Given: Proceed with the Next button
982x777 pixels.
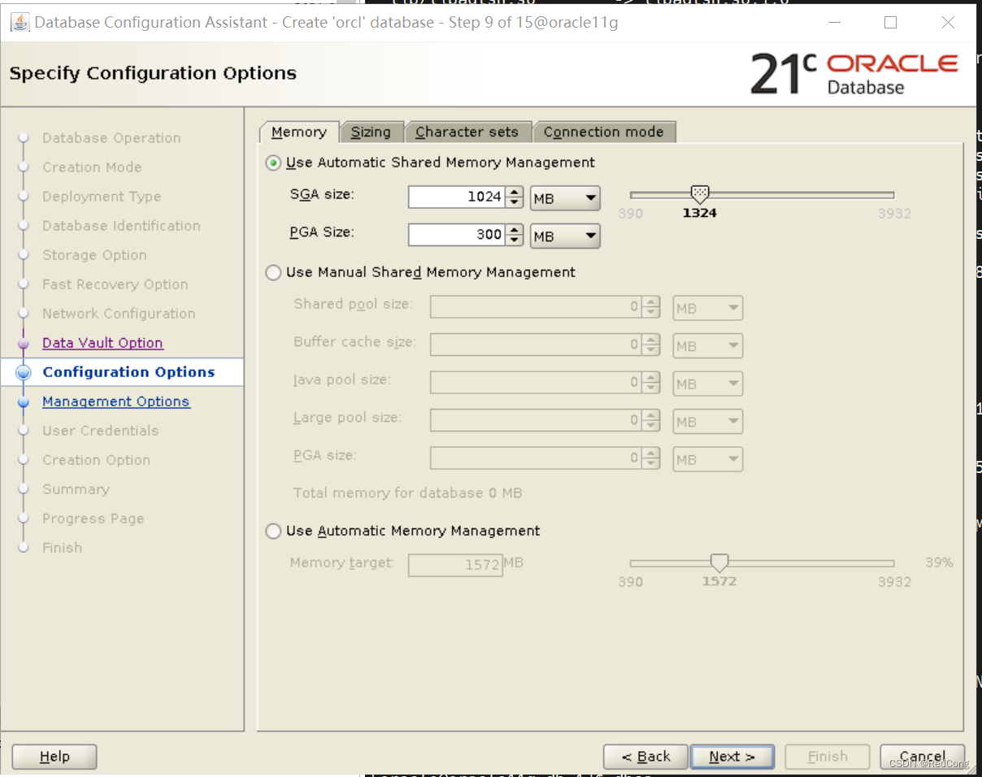Looking at the screenshot, I should point(732,757).
